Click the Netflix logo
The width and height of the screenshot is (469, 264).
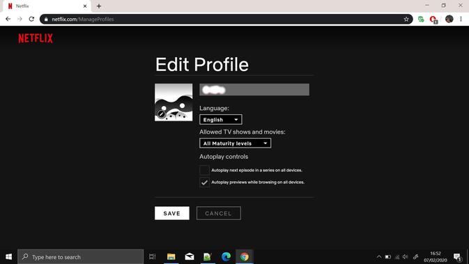click(36, 38)
